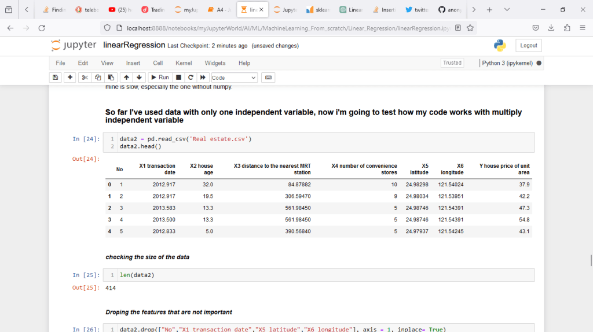
Task: Open the cell type Code dropdown
Action: [x=234, y=78]
